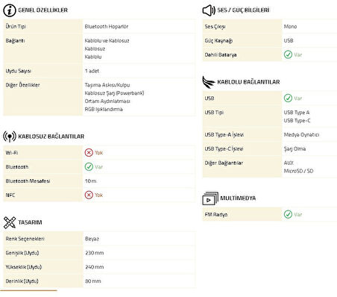Click the pencil-ruler icon beside Tasarım
Viewport: 337px width, 297px height.
tap(10, 222)
